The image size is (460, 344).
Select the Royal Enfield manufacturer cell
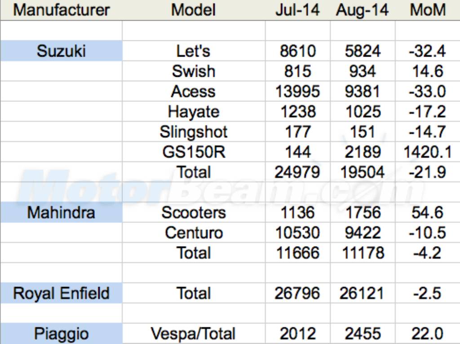[x=61, y=294]
